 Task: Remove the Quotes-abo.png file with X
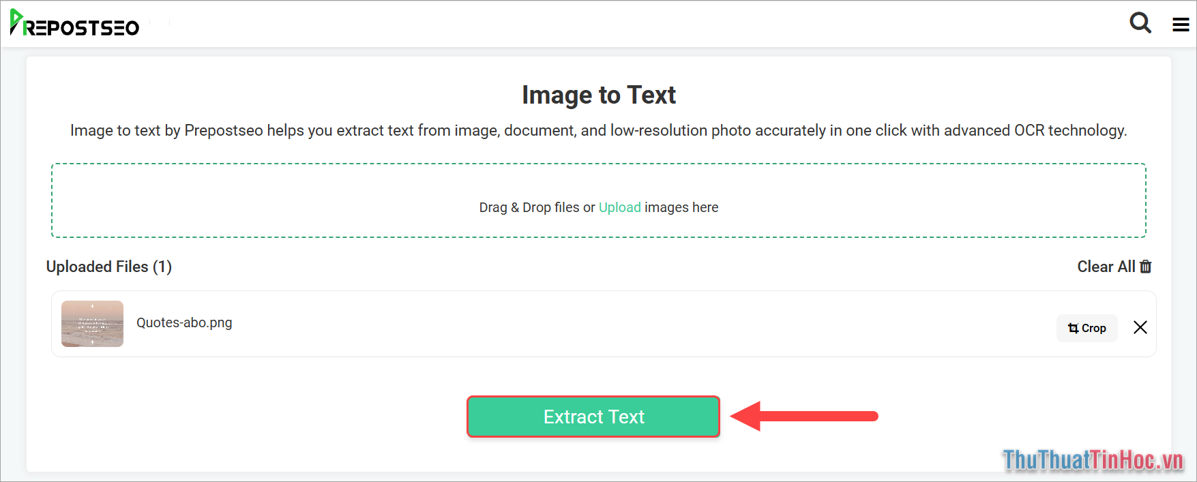coord(1140,328)
